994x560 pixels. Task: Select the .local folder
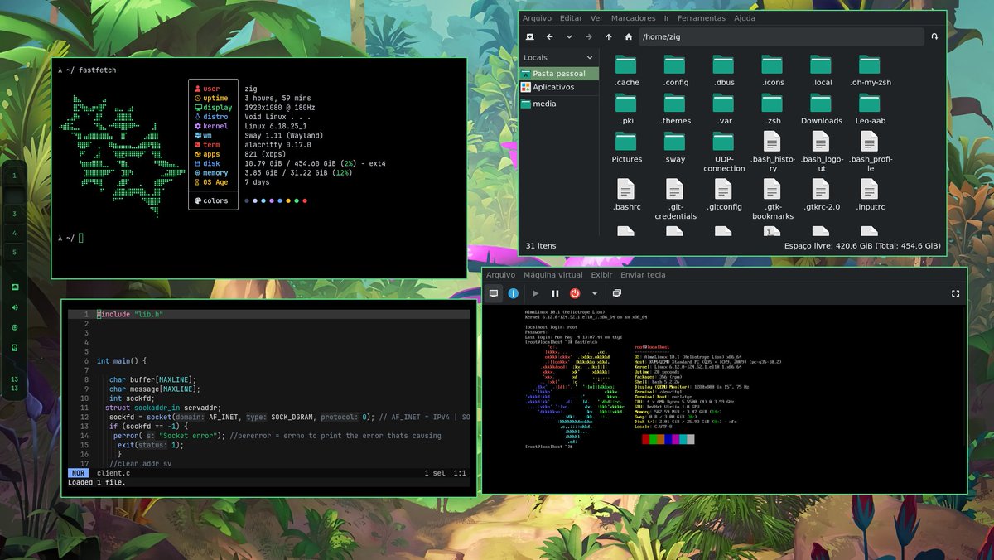click(x=822, y=71)
